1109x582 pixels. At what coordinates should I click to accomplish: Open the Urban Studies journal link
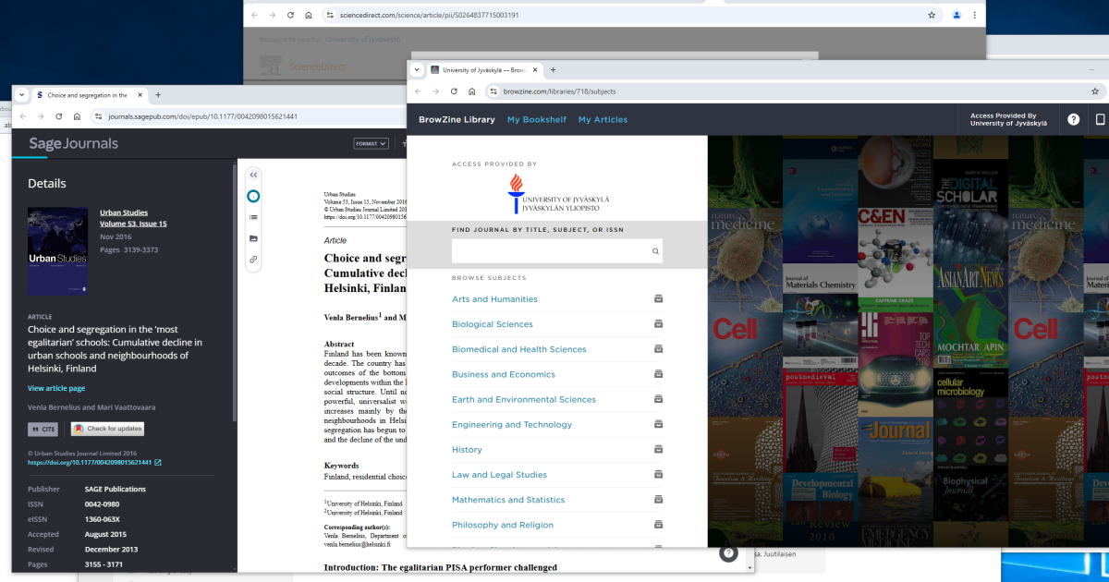124,212
